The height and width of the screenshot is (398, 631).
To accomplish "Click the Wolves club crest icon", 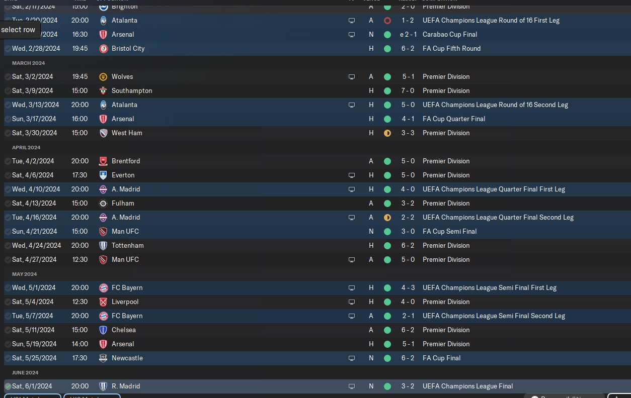I will [x=103, y=77].
